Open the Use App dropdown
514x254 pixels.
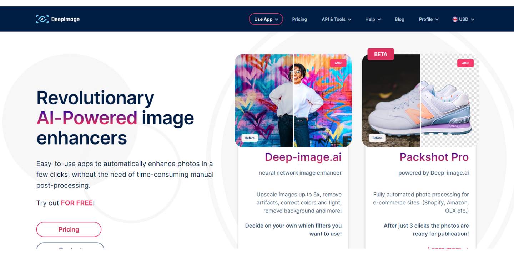click(x=266, y=19)
